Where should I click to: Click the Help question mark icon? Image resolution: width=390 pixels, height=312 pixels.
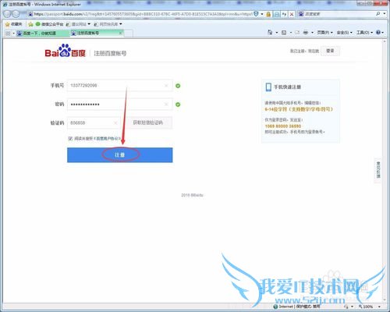click(x=378, y=33)
